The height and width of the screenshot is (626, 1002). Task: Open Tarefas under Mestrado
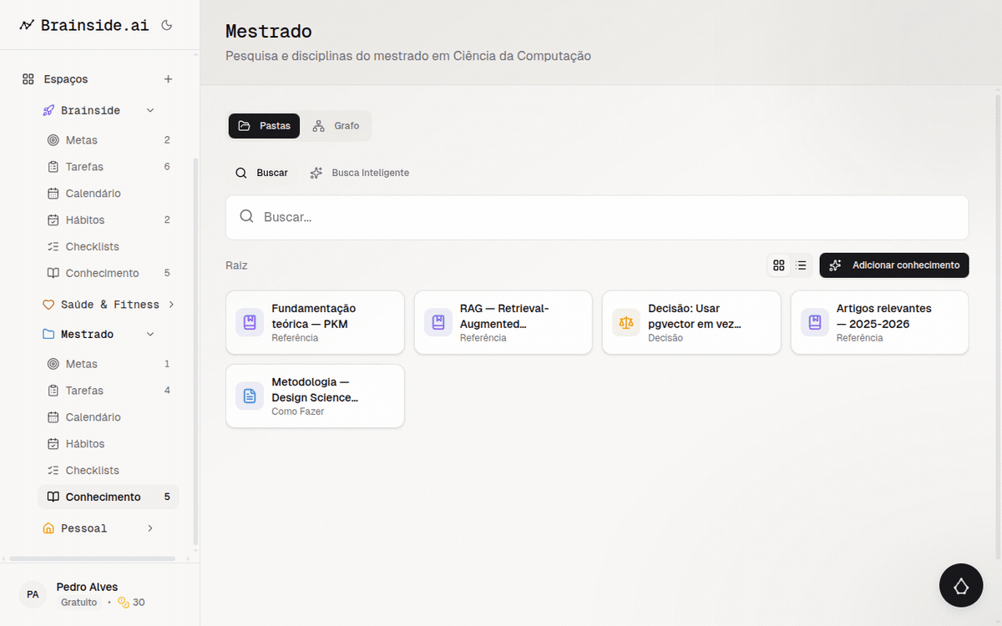click(x=84, y=391)
